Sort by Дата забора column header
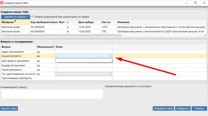The width and height of the screenshot is (208, 116). (86, 22)
